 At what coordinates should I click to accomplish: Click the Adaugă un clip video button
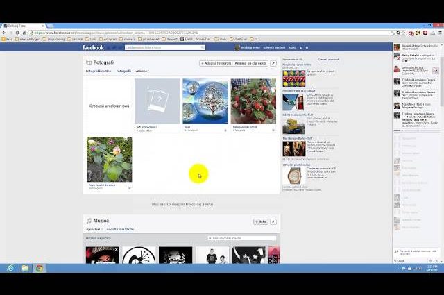[x=250, y=63]
